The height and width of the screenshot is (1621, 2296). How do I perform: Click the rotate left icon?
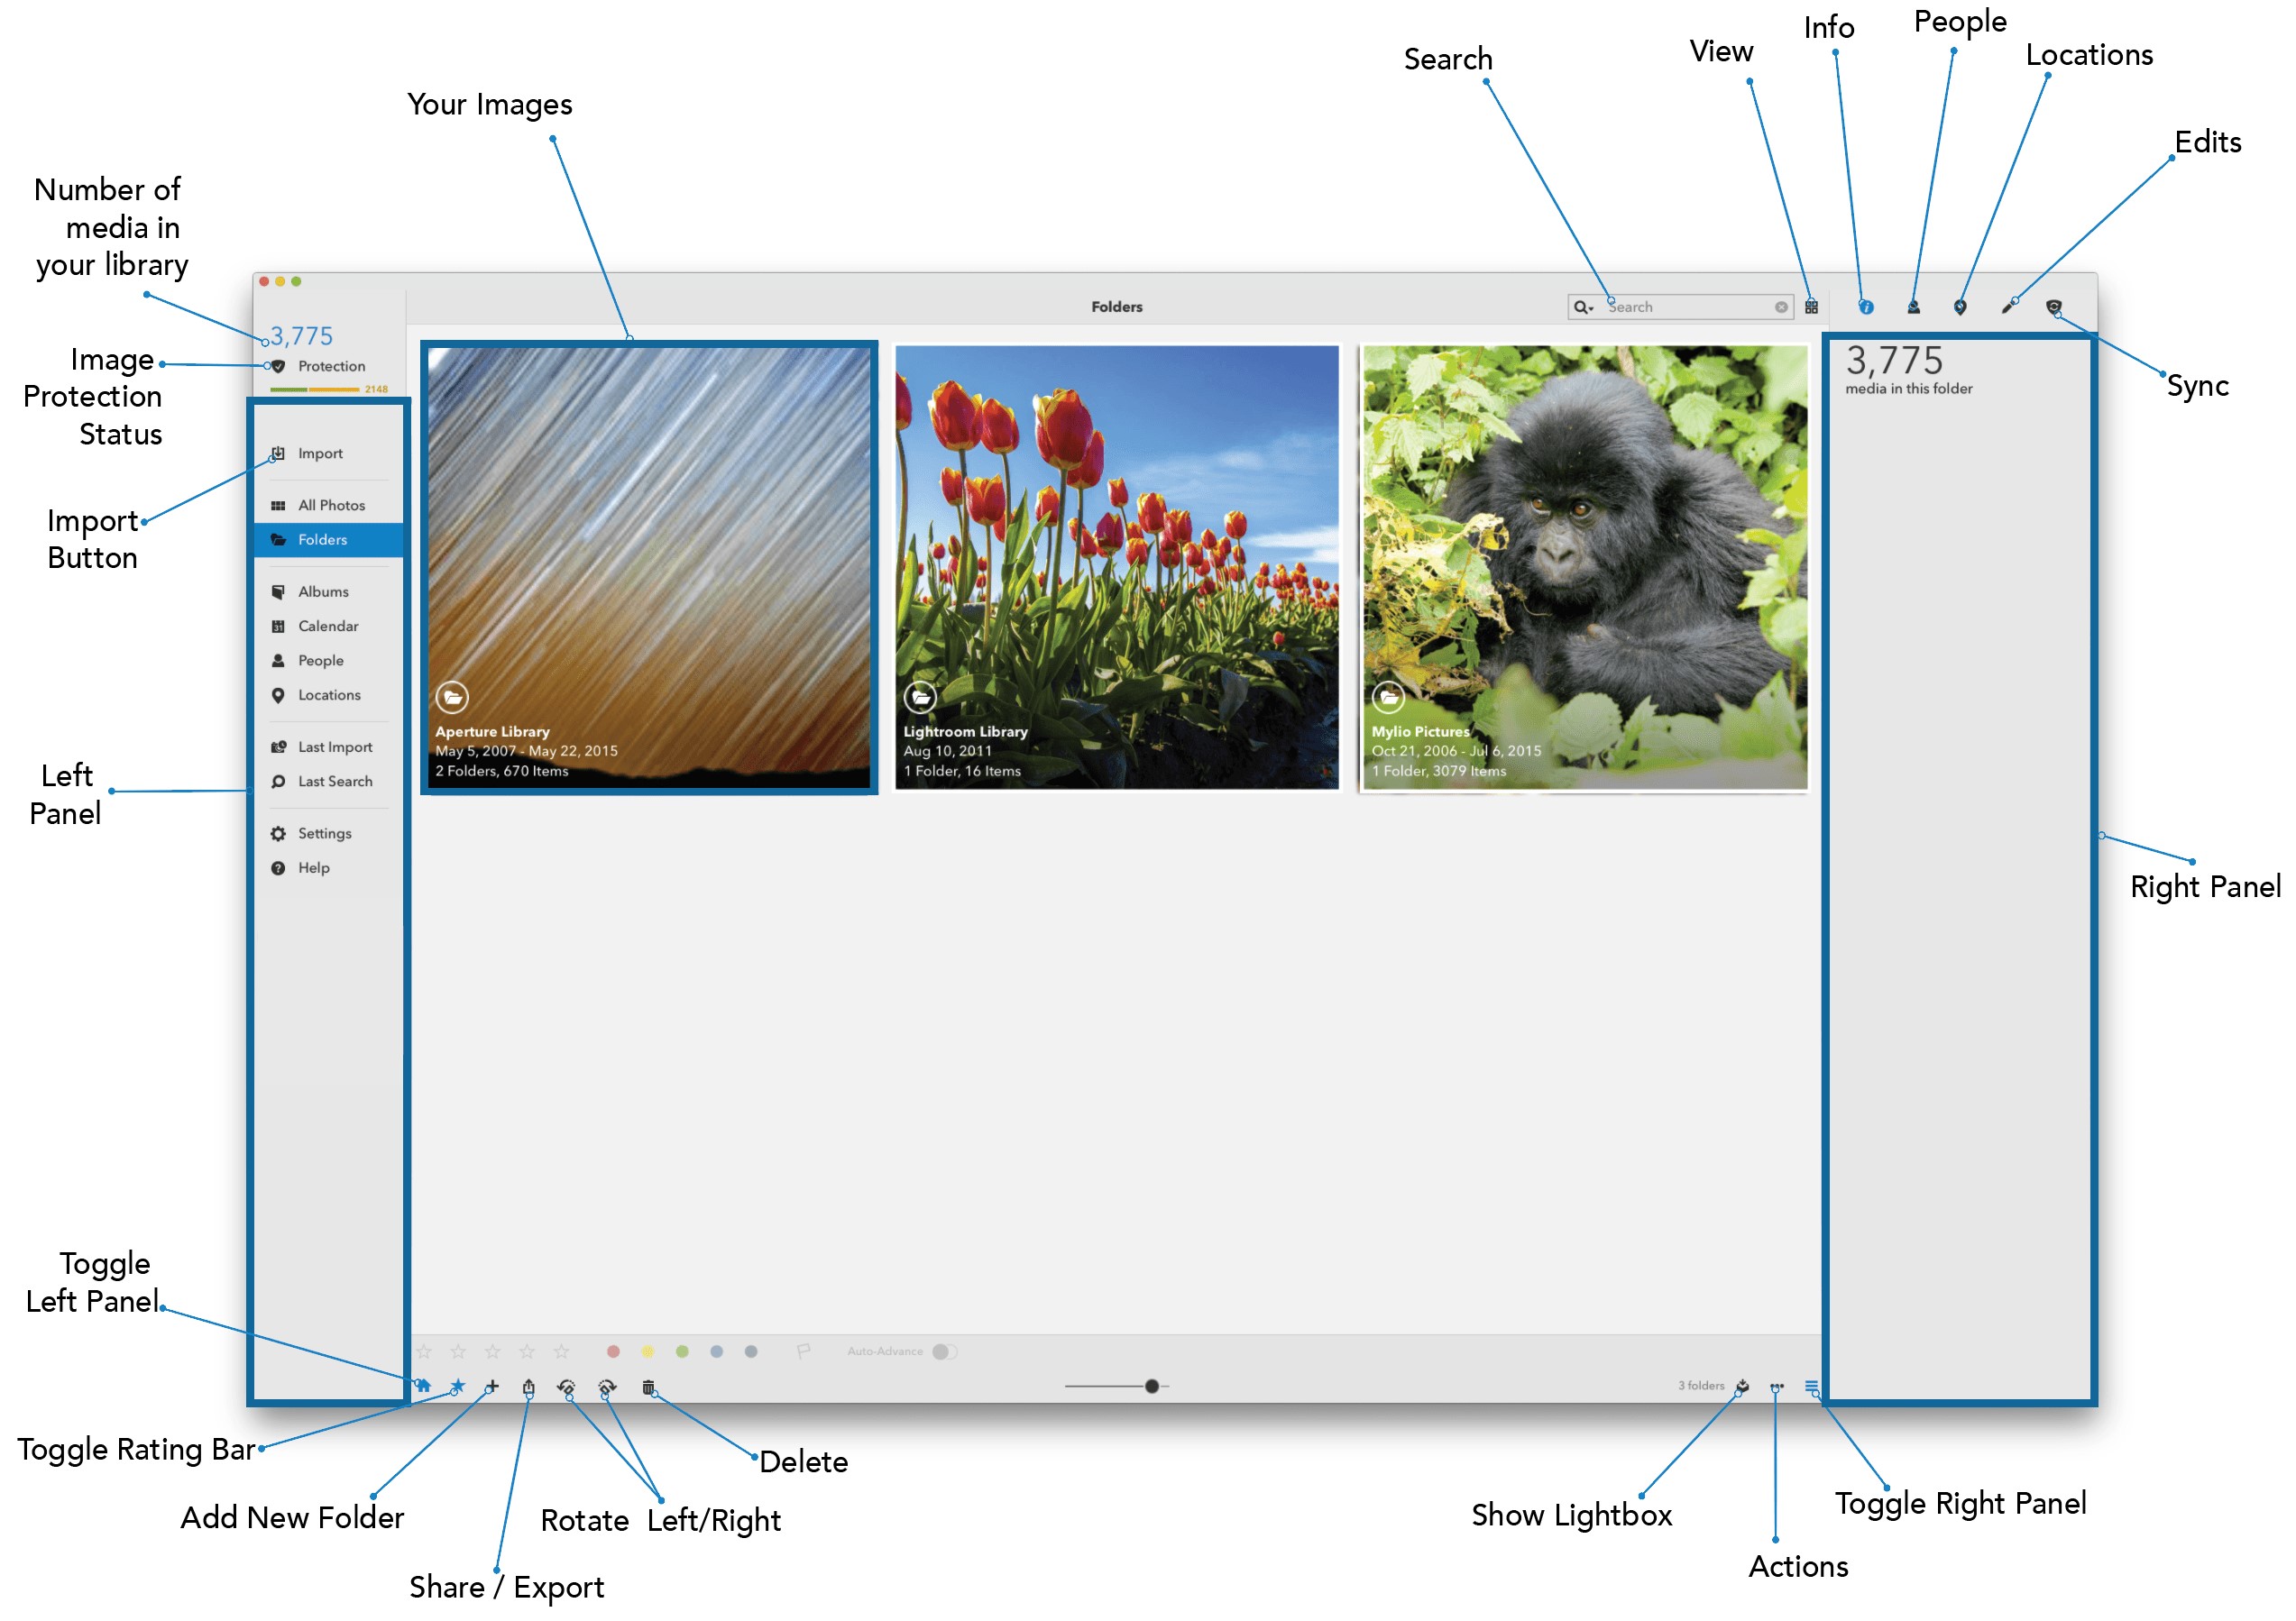566,1387
